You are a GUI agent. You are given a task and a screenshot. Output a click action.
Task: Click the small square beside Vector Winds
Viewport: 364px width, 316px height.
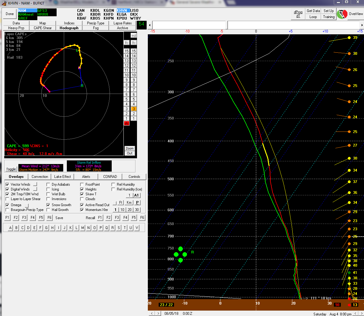[35, 184]
